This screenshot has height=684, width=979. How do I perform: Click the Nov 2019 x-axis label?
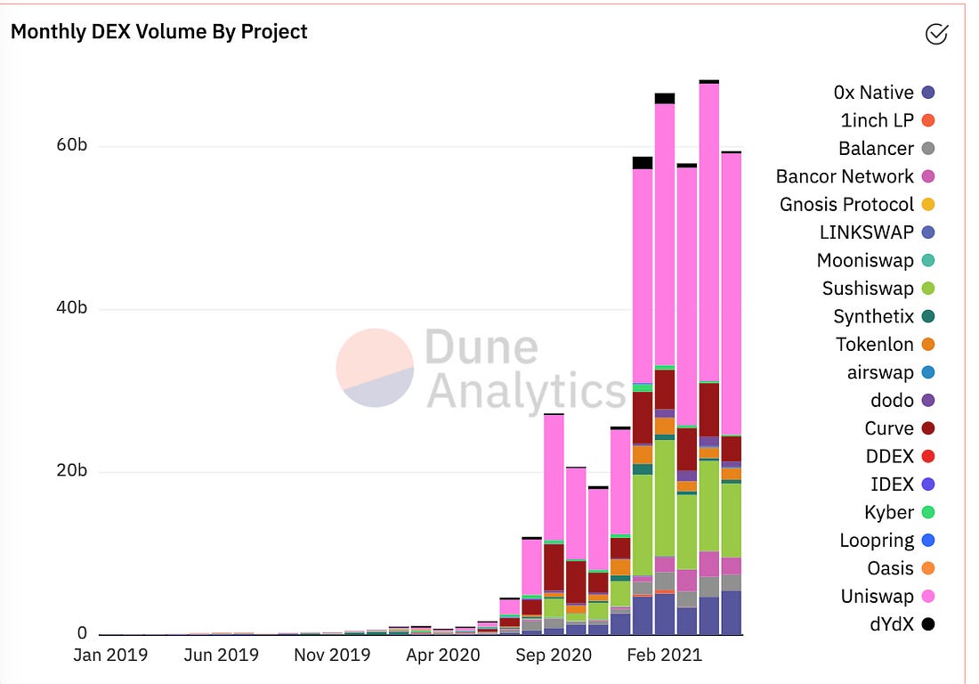pyautogui.click(x=332, y=655)
